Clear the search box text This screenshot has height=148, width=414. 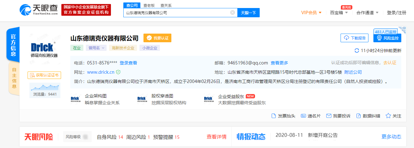click(232, 13)
